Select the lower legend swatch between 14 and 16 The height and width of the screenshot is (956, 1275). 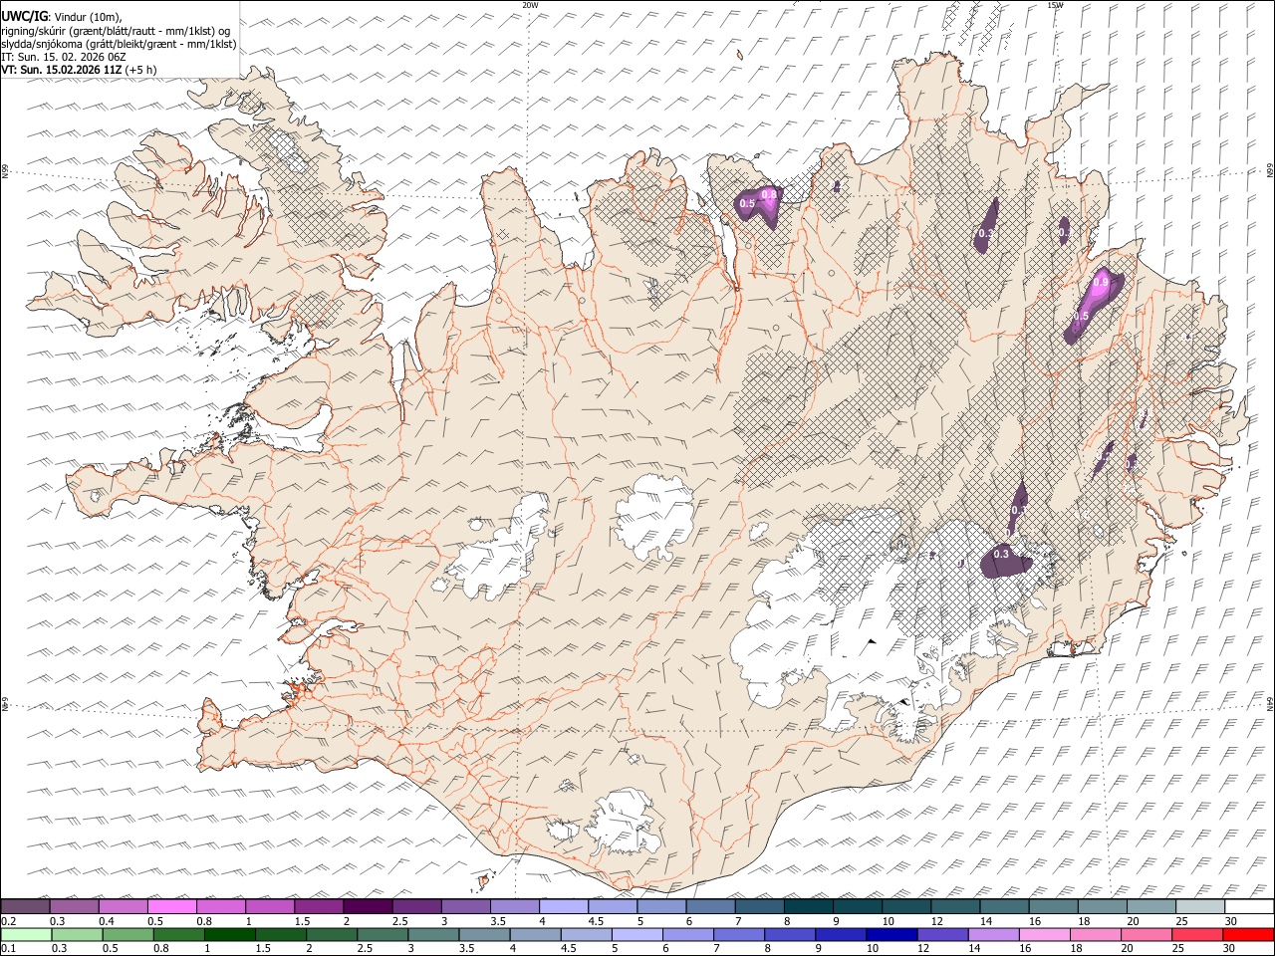pyautogui.click(x=992, y=934)
